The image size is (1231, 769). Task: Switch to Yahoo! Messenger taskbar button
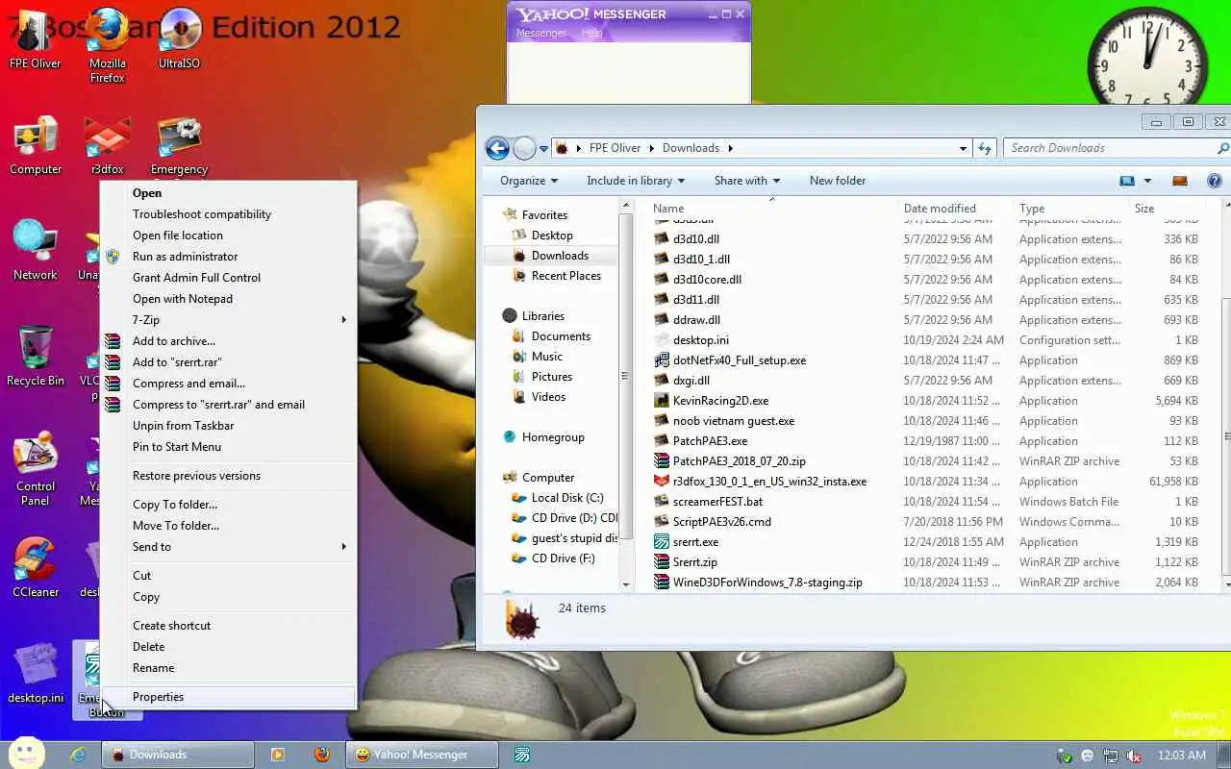point(423,755)
